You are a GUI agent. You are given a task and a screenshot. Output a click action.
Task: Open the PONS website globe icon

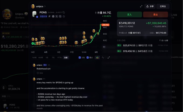pos(53,16)
